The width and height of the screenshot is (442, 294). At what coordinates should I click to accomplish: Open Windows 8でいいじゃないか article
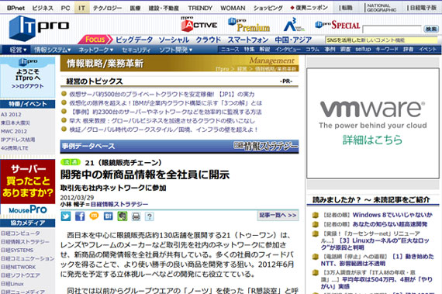(392, 215)
